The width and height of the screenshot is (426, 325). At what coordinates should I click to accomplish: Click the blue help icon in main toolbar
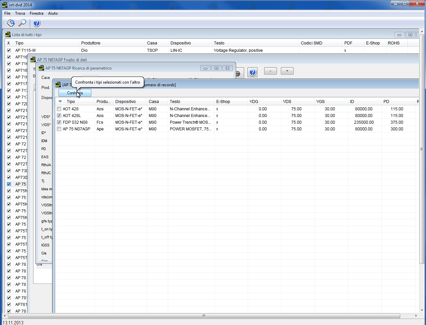coord(37,23)
